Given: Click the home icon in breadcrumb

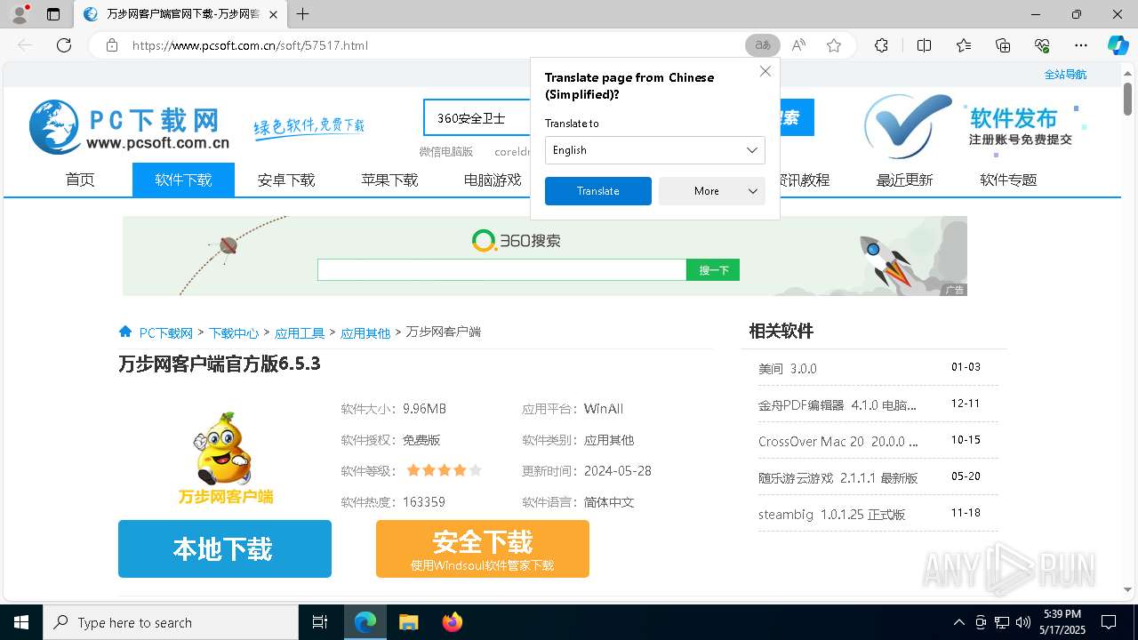Looking at the screenshot, I should (125, 332).
